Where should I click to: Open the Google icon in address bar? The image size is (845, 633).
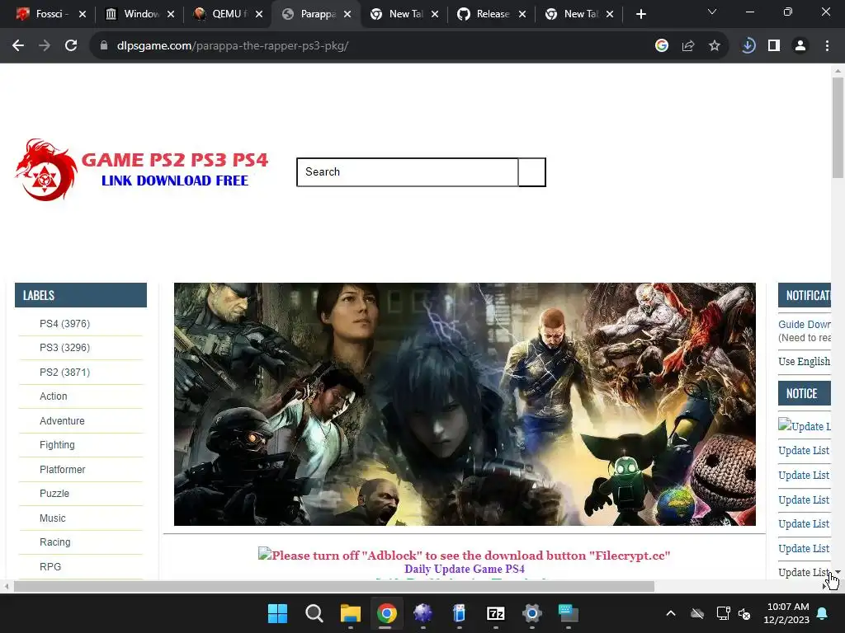[662, 46]
